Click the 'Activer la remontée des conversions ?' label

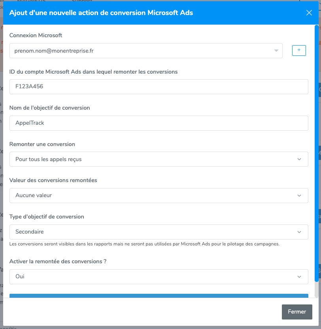click(58, 261)
